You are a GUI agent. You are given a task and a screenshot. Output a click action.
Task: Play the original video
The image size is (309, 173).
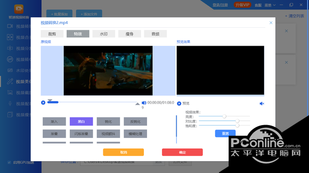43,102
